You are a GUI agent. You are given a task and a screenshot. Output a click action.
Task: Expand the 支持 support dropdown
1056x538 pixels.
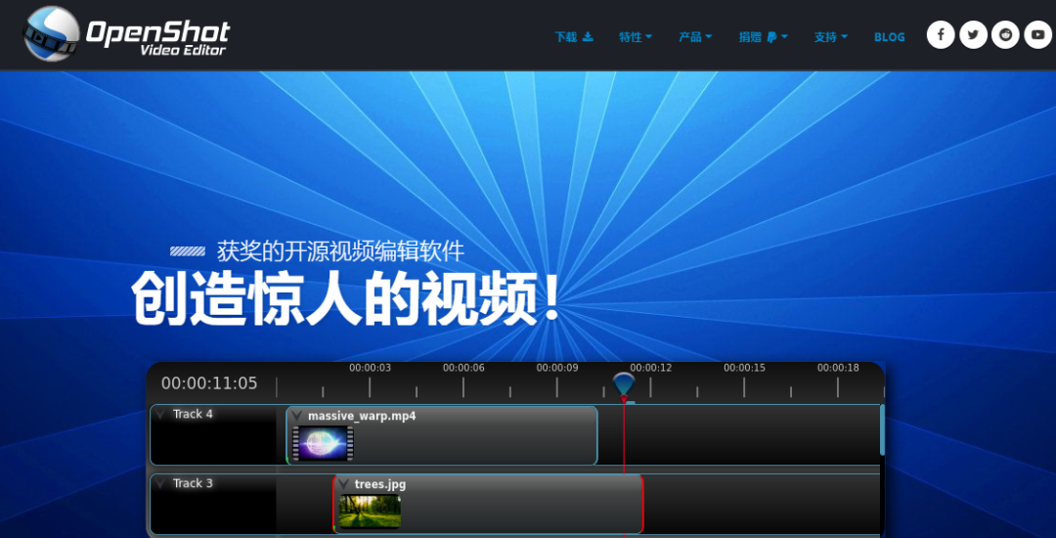[830, 37]
